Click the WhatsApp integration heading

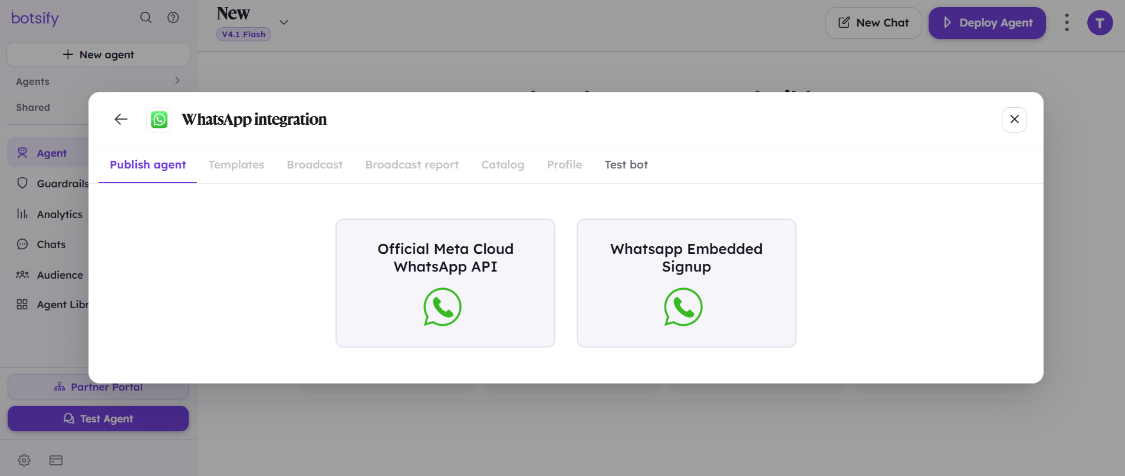pos(254,120)
